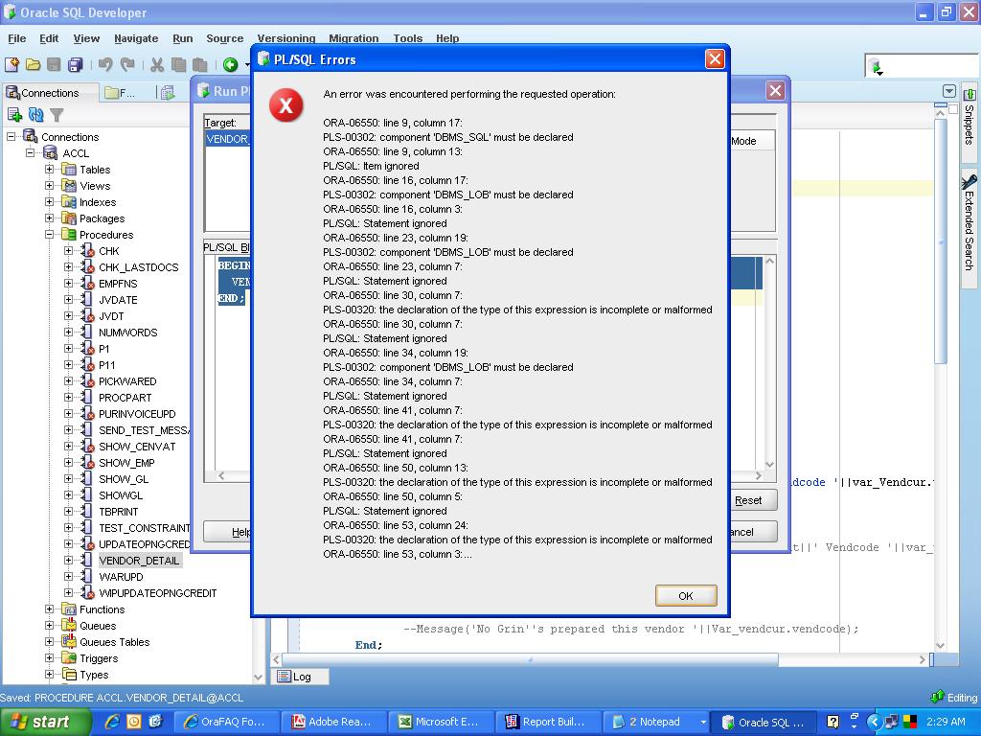Open the 2 Notepad taskbar group
The height and width of the screenshot is (736, 981).
[655, 722]
